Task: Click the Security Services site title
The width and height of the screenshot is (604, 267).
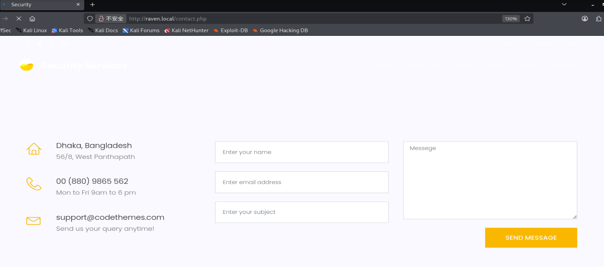Action: click(x=84, y=65)
